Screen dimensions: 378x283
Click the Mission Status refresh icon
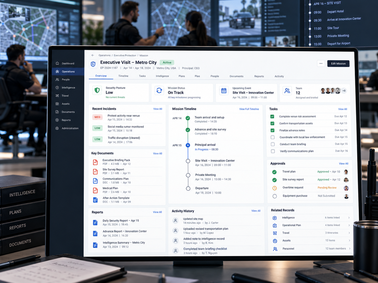click(159, 90)
